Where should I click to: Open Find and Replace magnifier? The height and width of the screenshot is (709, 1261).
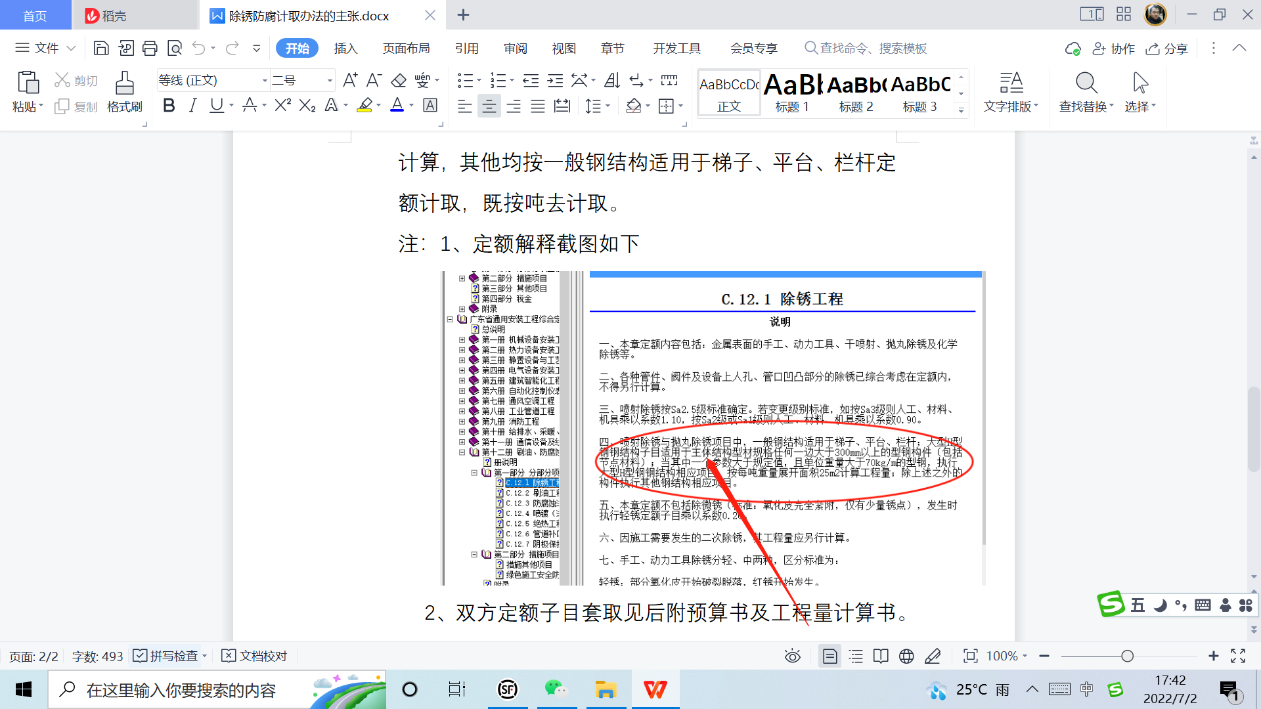coord(1086,83)
